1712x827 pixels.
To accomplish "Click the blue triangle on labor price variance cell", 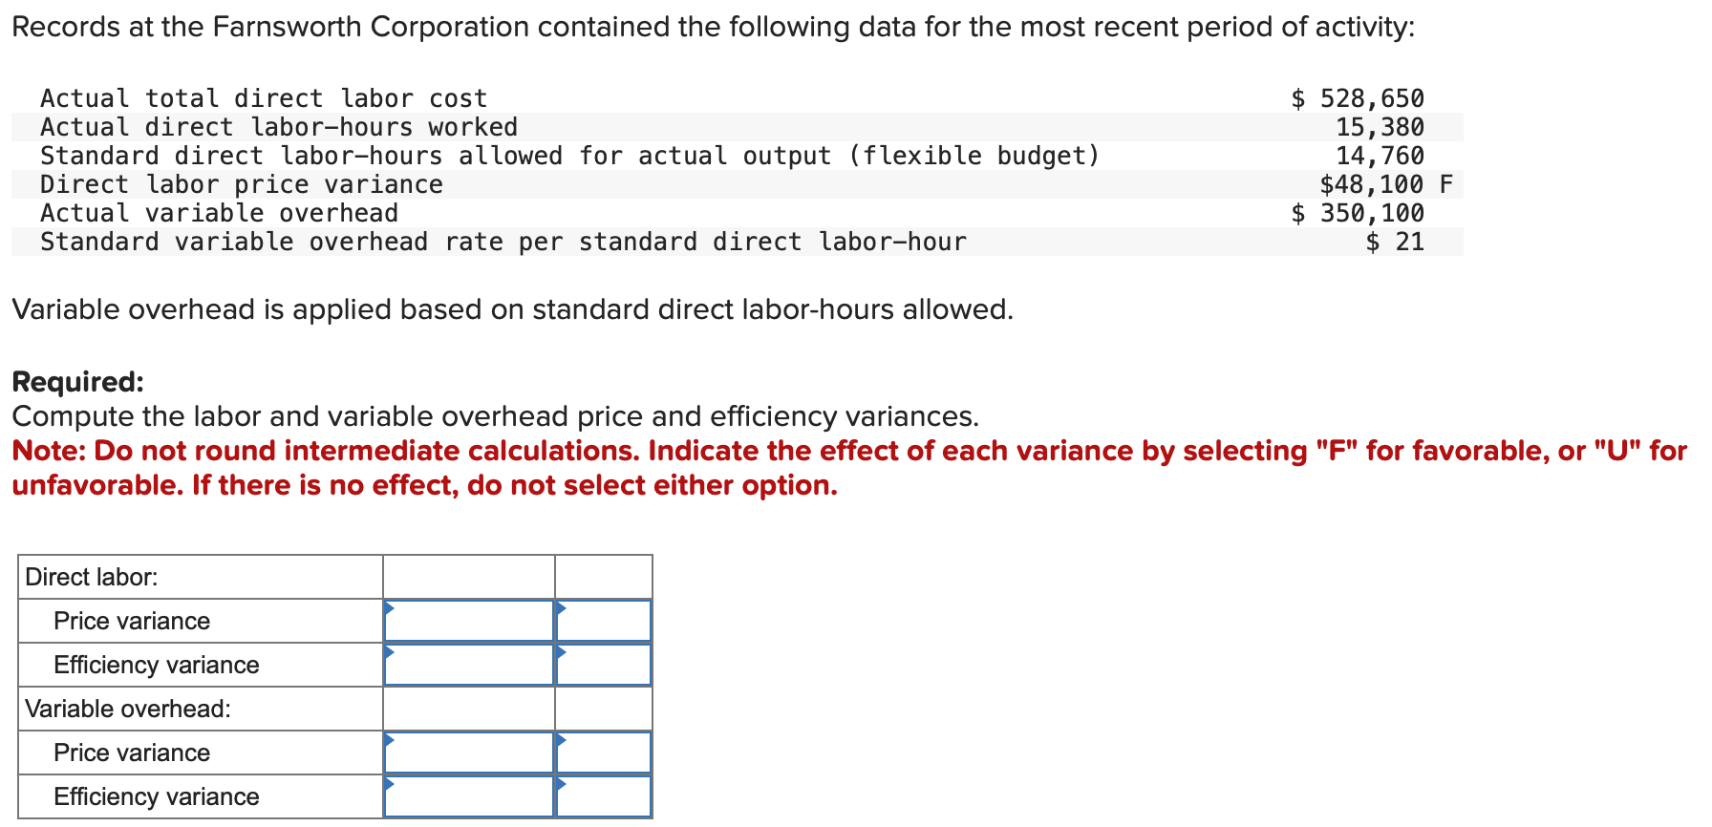I will point(388,608).
